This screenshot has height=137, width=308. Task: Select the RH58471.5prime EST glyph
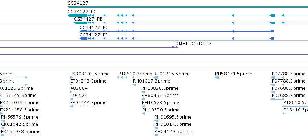pos(217,78)
